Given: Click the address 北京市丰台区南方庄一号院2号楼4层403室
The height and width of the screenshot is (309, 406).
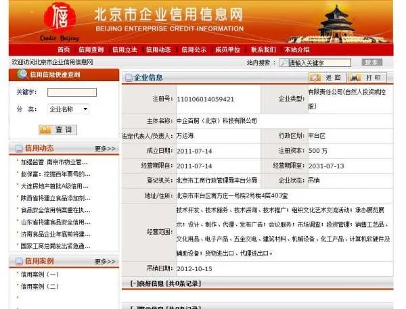Looking at the screenshot, I should 232,196.
